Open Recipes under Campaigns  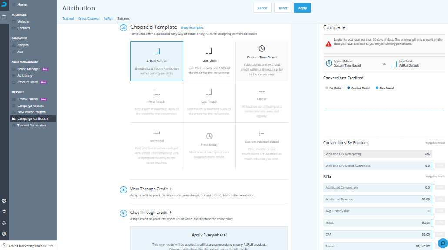(x=23, y=45)
